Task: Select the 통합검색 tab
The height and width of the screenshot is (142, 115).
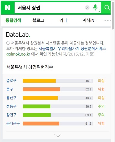Action: [13, 20]
